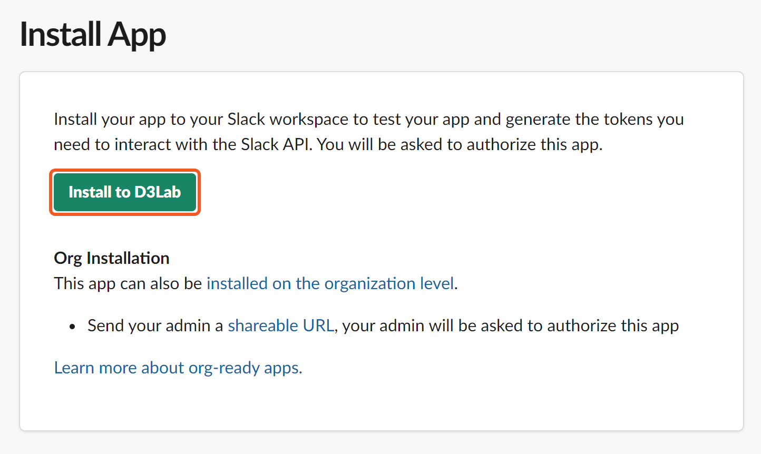
Task: Open the shareable URL link
Action: click(281, 326)
